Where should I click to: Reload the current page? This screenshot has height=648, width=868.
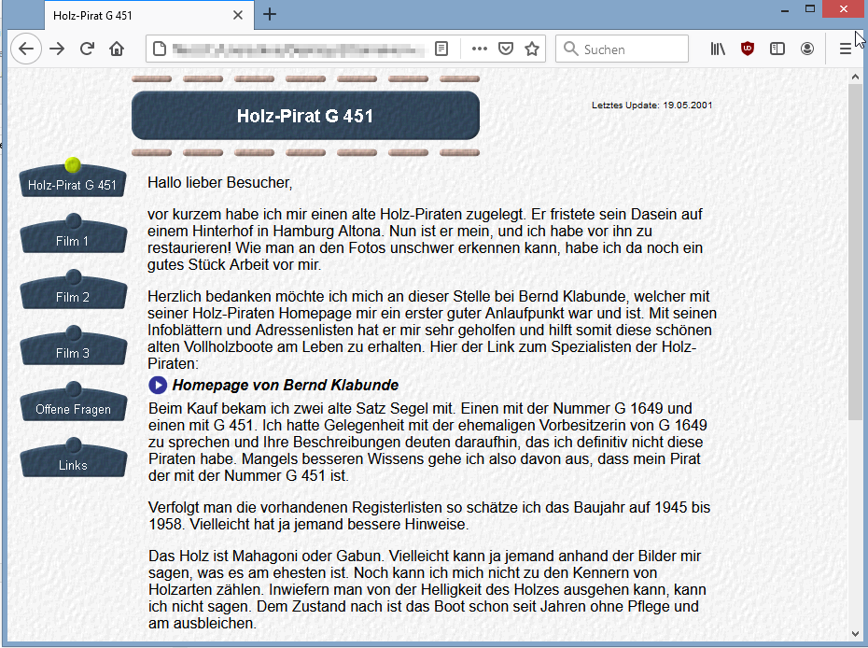87,49
